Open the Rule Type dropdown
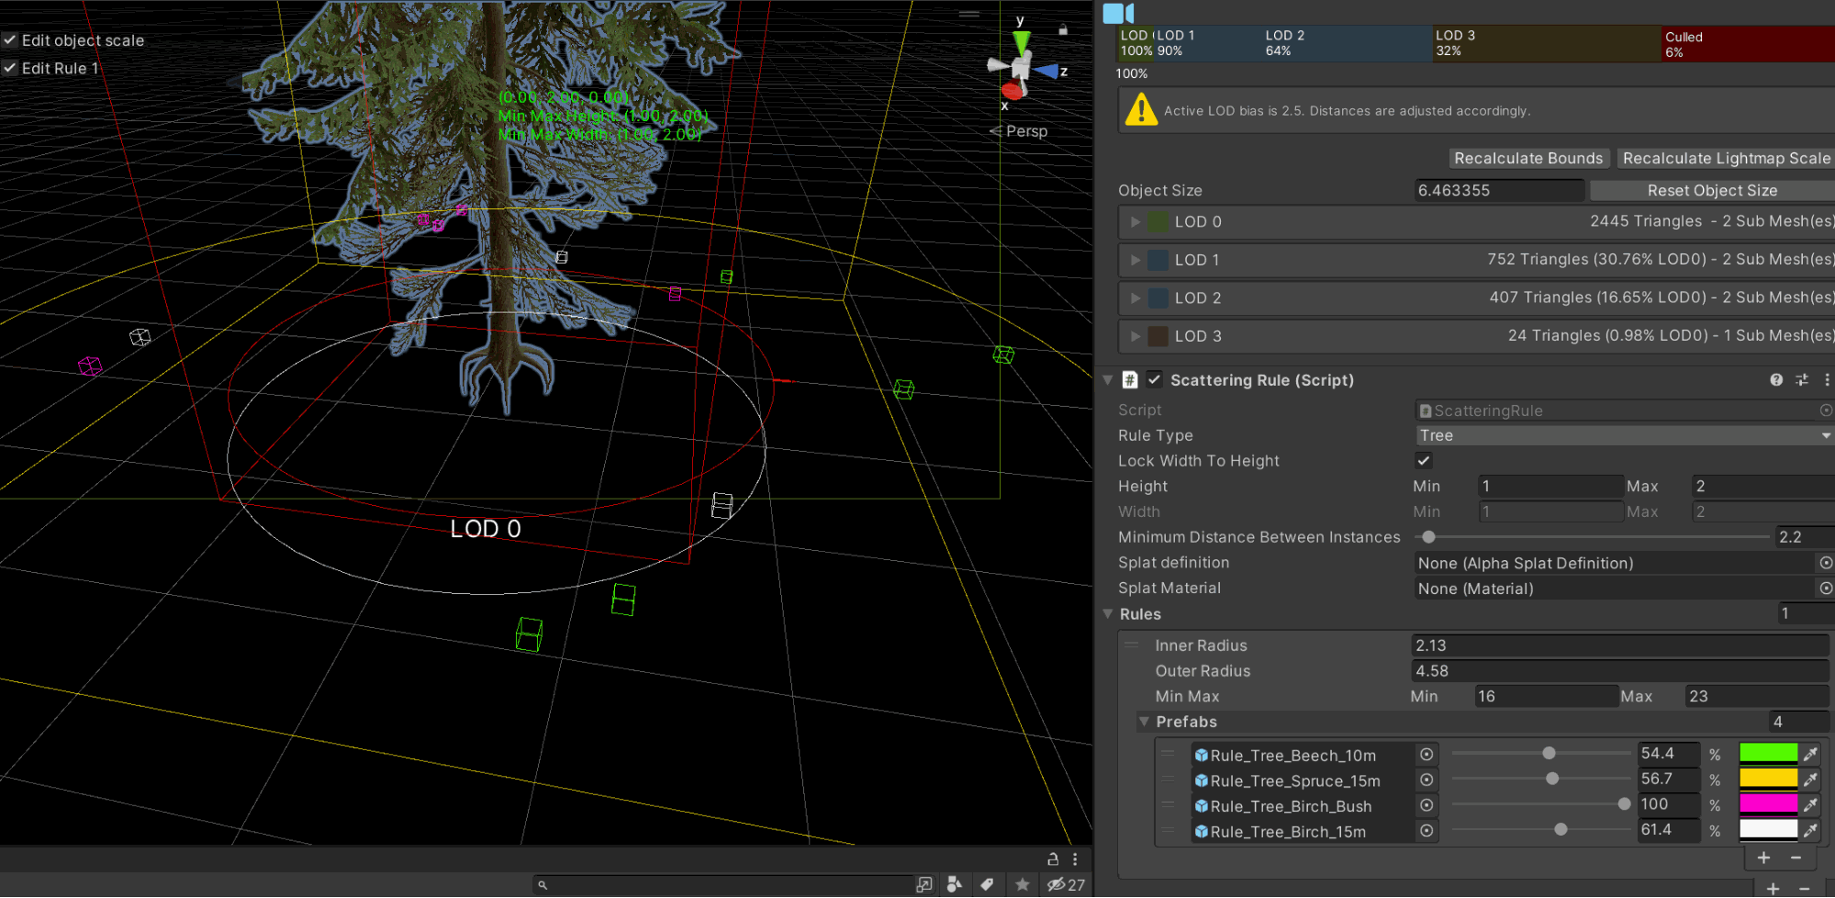The image size is (1835, 898). tap(1624, 435)
